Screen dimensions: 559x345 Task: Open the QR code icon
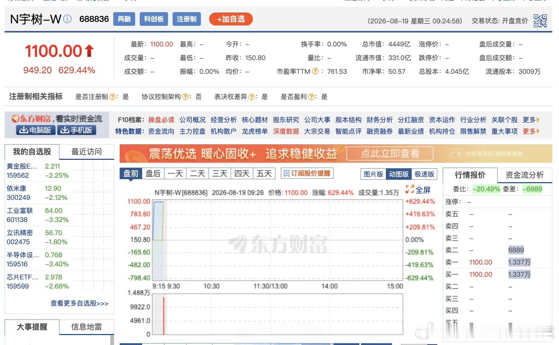click(x=540, y=21)
